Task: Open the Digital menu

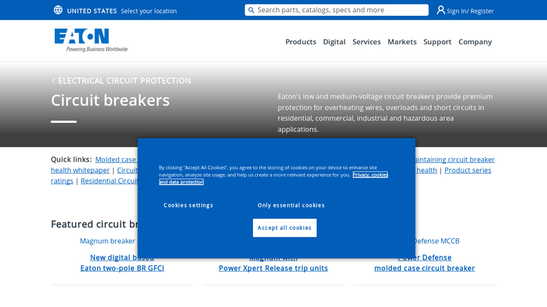Action: point(334,42)
